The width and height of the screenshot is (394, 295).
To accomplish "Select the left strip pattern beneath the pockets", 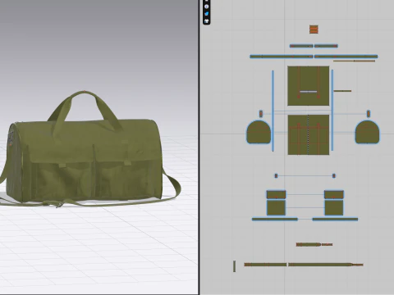I will (275, 219).
